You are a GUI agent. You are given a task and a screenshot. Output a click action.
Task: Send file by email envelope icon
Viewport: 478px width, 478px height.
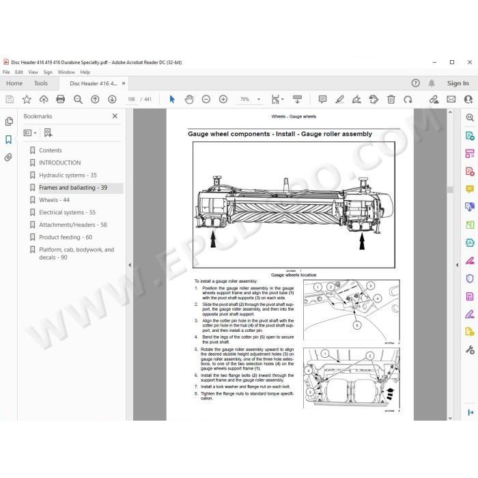click(x=451, y=99)
